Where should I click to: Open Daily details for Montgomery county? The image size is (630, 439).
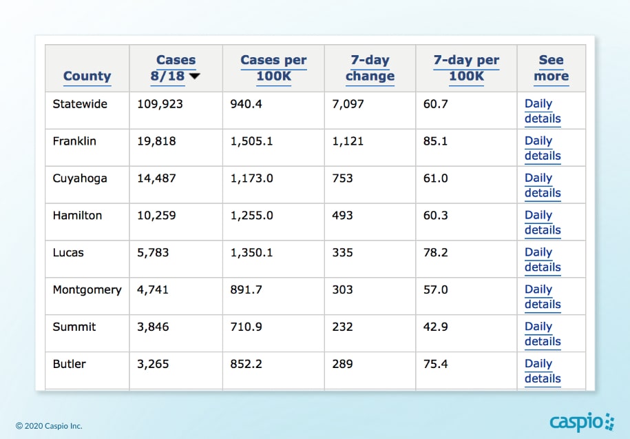click(x=542, y=297)
